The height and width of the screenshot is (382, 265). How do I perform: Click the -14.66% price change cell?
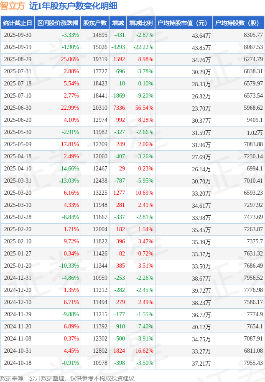point(69,169)
